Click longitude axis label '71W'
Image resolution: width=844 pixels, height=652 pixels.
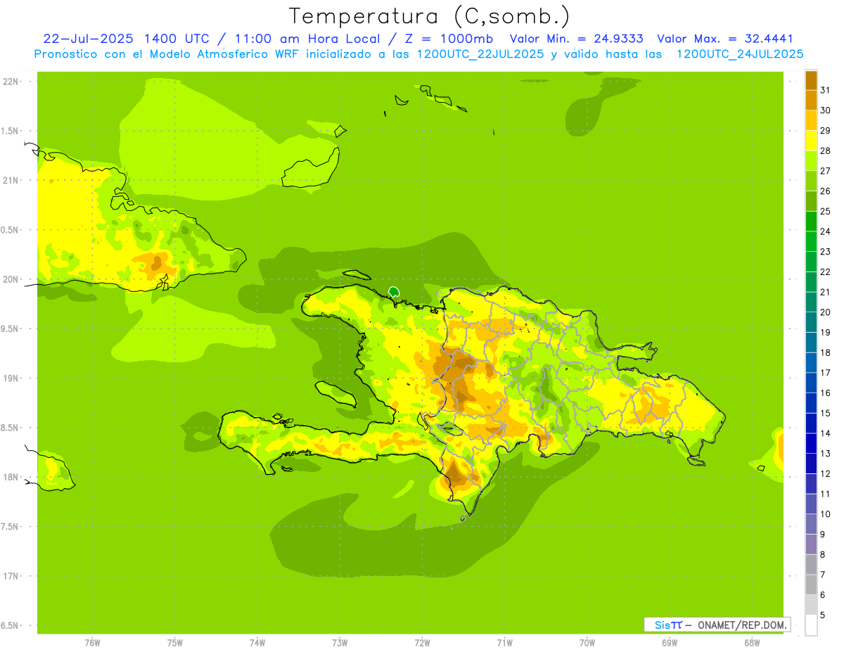[x=504, y=643]
